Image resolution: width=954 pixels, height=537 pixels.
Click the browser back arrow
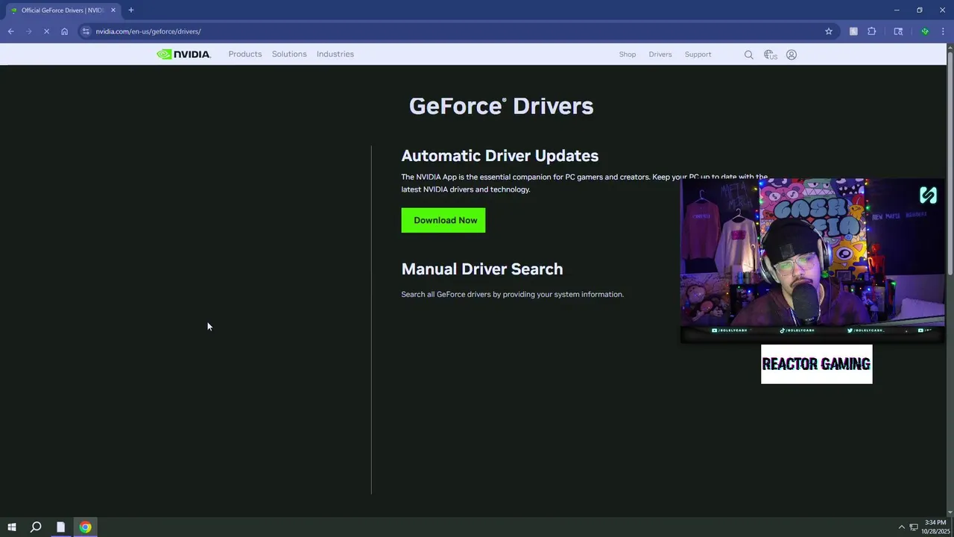pyautogui.click(x=10, y=31)
